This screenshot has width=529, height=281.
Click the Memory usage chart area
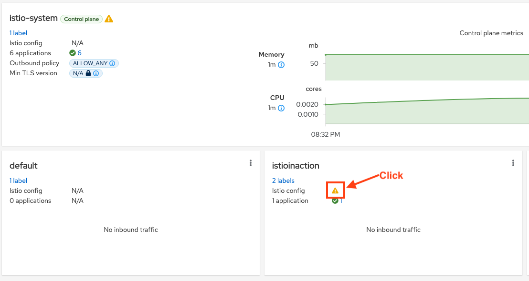pos(427,67)
